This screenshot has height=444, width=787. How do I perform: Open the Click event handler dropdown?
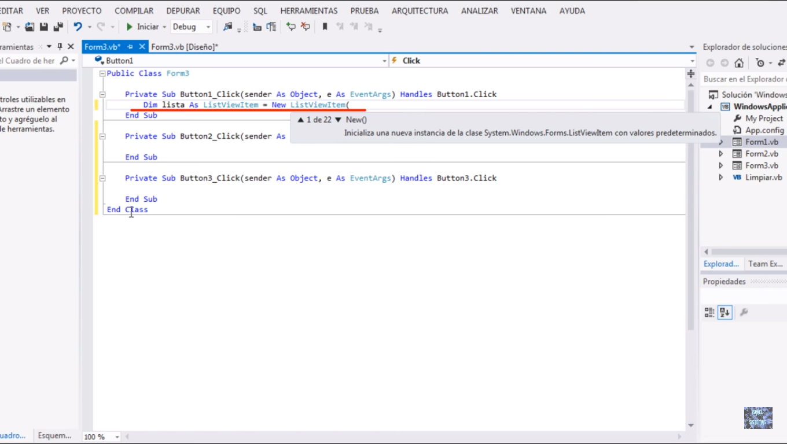[692, 60]
